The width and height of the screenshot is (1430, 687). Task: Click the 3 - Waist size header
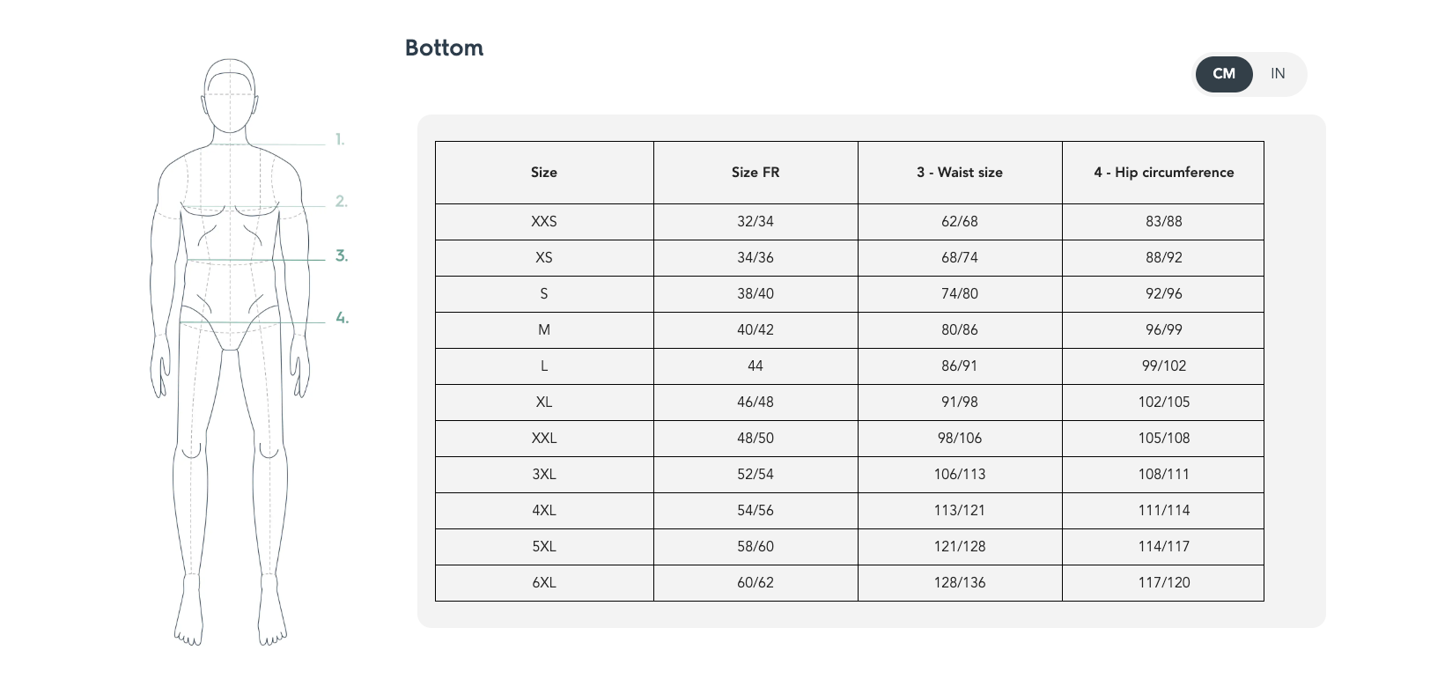point(960,173)
